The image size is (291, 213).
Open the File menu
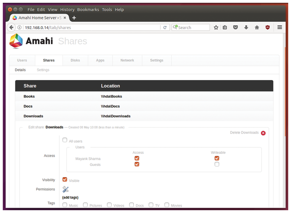pos(31,10)
